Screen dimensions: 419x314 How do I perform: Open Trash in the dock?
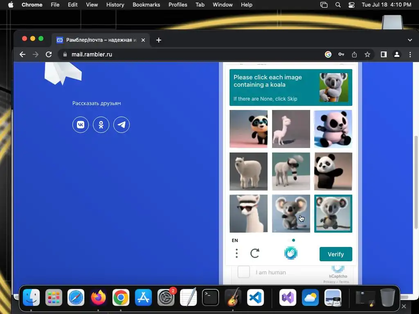[387, 298]
